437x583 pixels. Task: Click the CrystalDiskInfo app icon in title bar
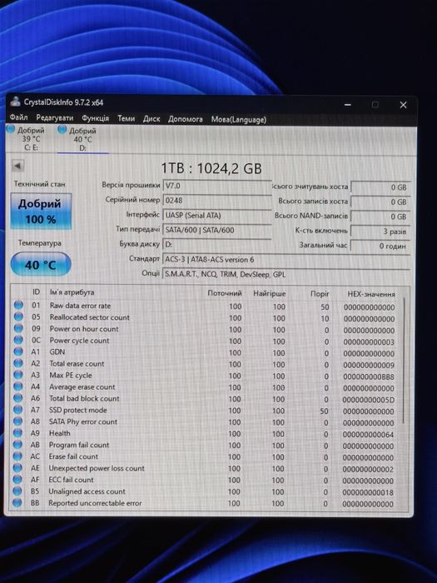15,101
